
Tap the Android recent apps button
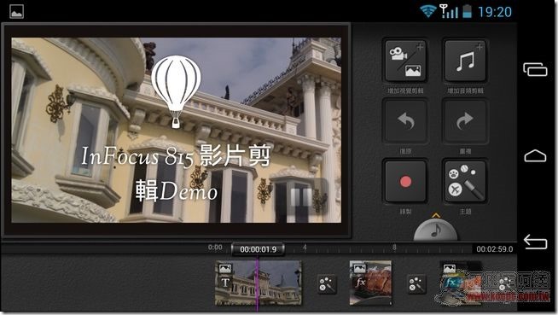[535, 69]
